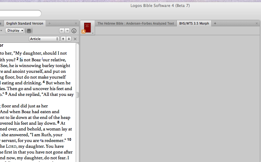The width and height of the screenshot is (261, 162).
Task: Click the search input field at top
Action: pos(20,13)
